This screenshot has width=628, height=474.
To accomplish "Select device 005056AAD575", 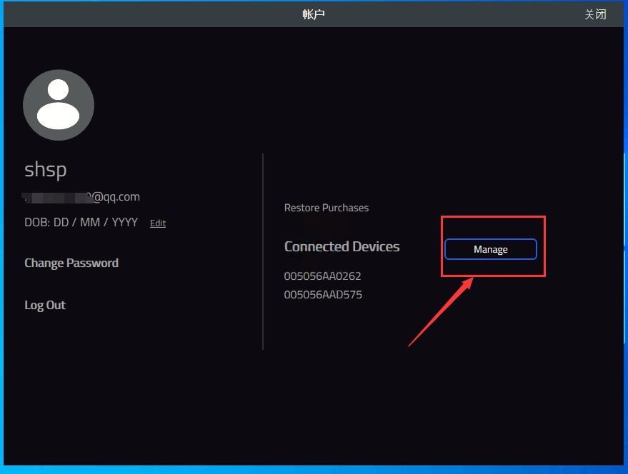I will tap(323, 294).
